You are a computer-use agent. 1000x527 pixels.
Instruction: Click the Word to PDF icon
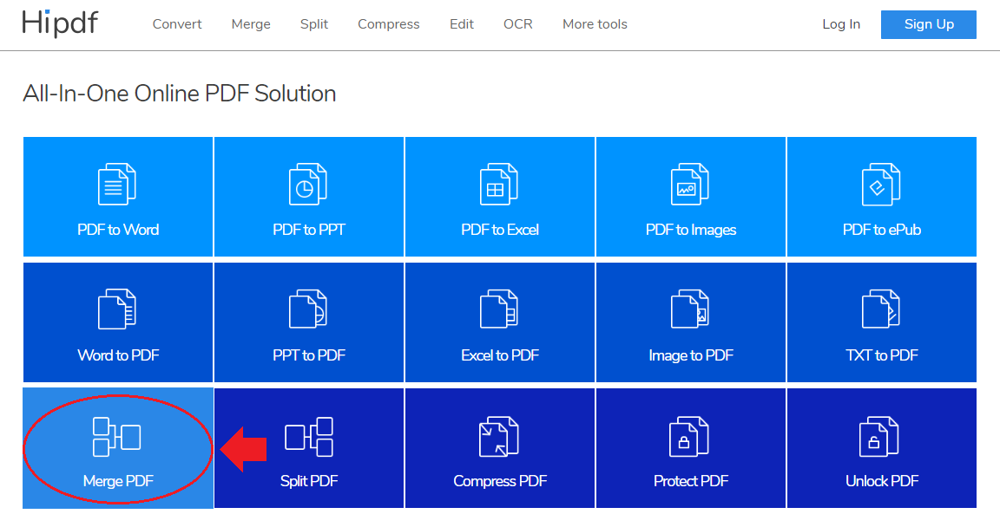(117, 309)
